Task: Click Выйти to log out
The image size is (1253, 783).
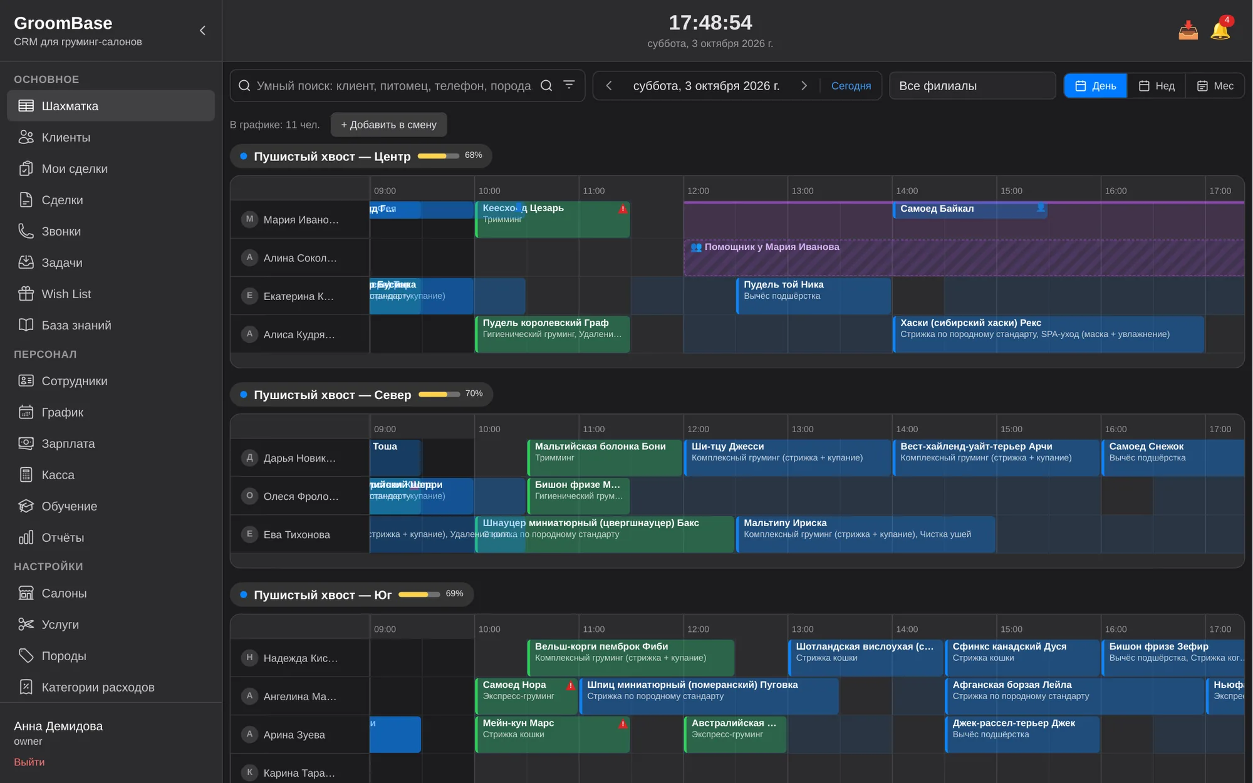Action: click(x=29, y=762)
